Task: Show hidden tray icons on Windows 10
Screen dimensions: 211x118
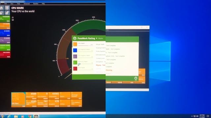Action: point(192,116)
